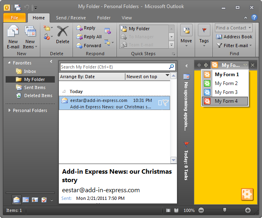
Task: Expand the To-Do Bar
Action: [x=187, y=66]
